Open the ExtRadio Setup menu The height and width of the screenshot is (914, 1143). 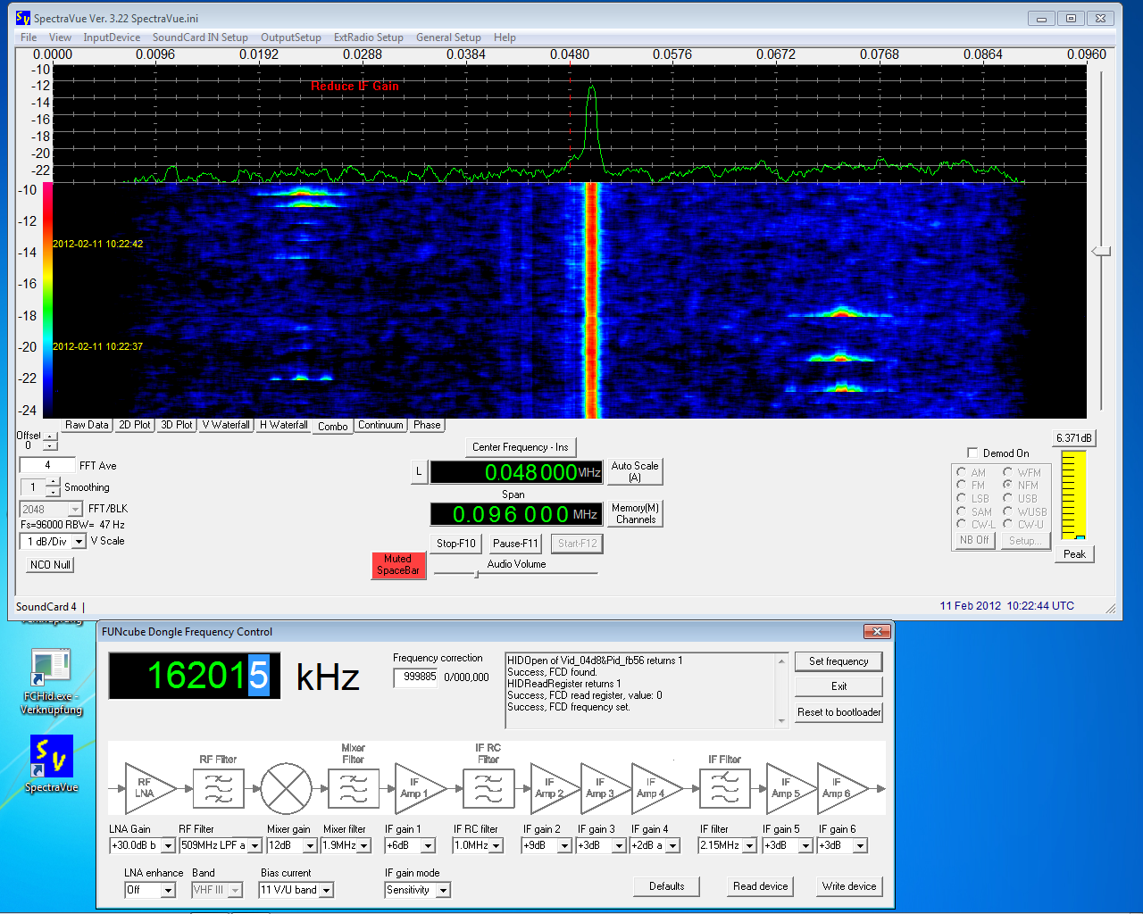click(368, 37)
